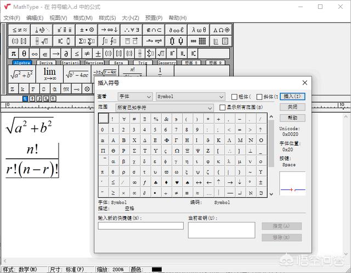Insert theta symbol from small bar
Viewport: 351px width, 273px height.
(24, 54)
